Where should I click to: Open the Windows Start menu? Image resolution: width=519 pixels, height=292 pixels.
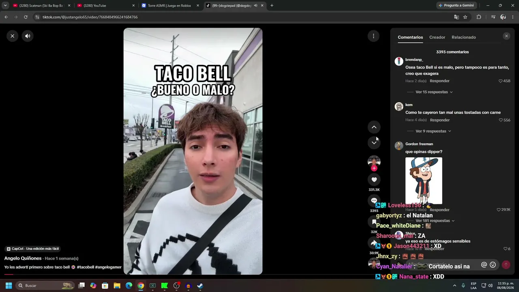(x=9, y=286)
